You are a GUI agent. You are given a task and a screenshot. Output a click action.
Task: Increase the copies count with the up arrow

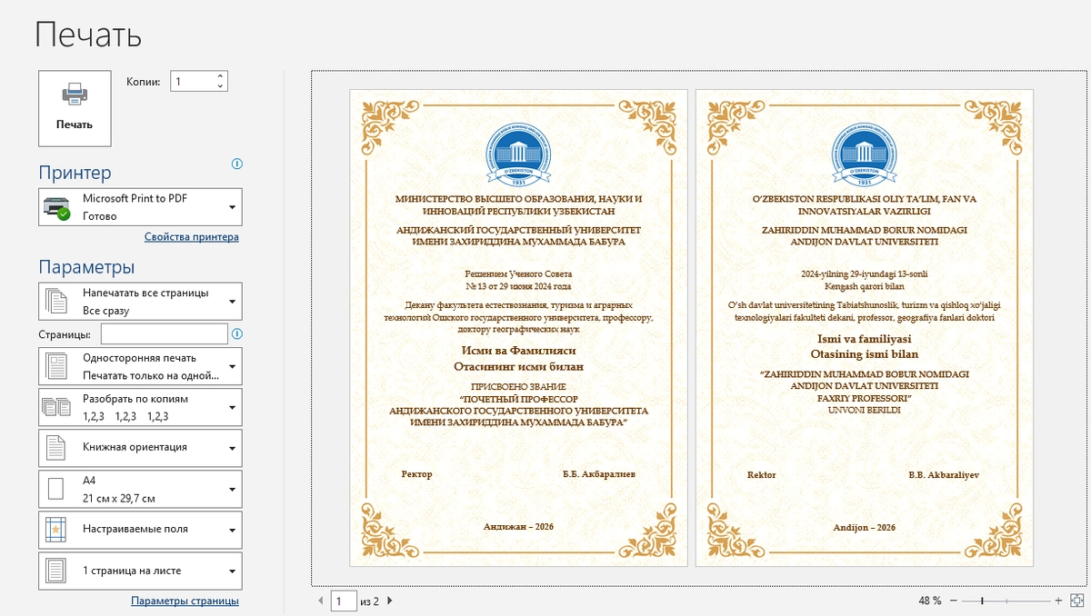pos(220,77)
